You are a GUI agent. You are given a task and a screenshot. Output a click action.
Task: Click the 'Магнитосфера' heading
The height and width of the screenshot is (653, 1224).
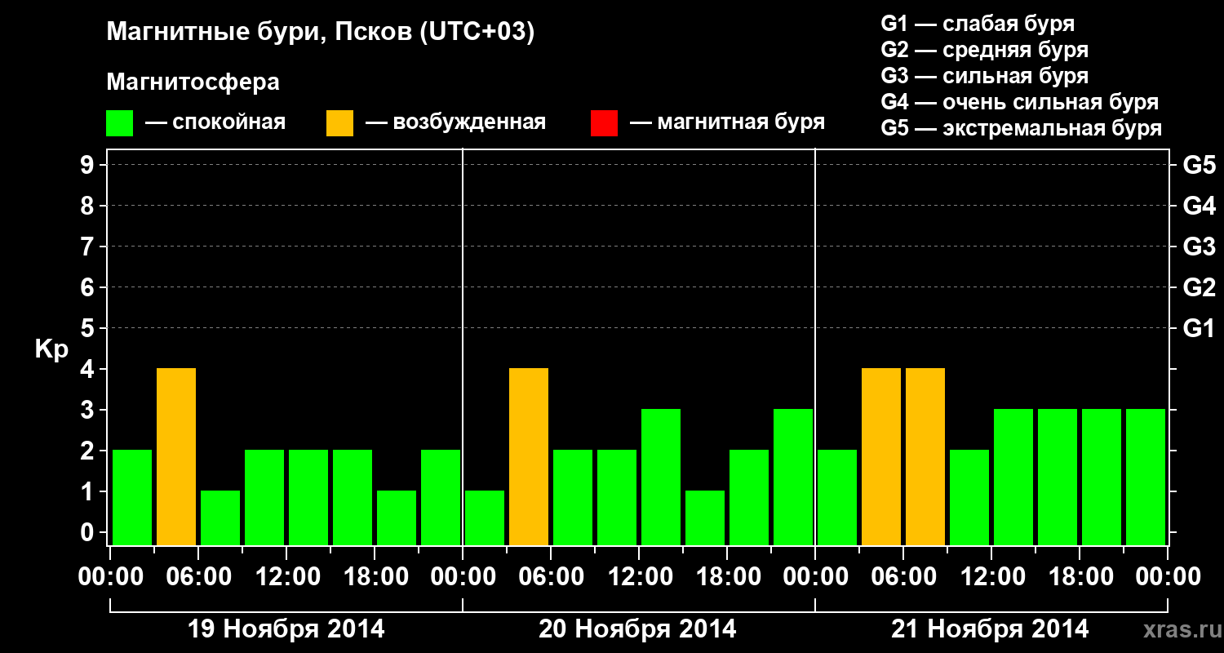193,82
